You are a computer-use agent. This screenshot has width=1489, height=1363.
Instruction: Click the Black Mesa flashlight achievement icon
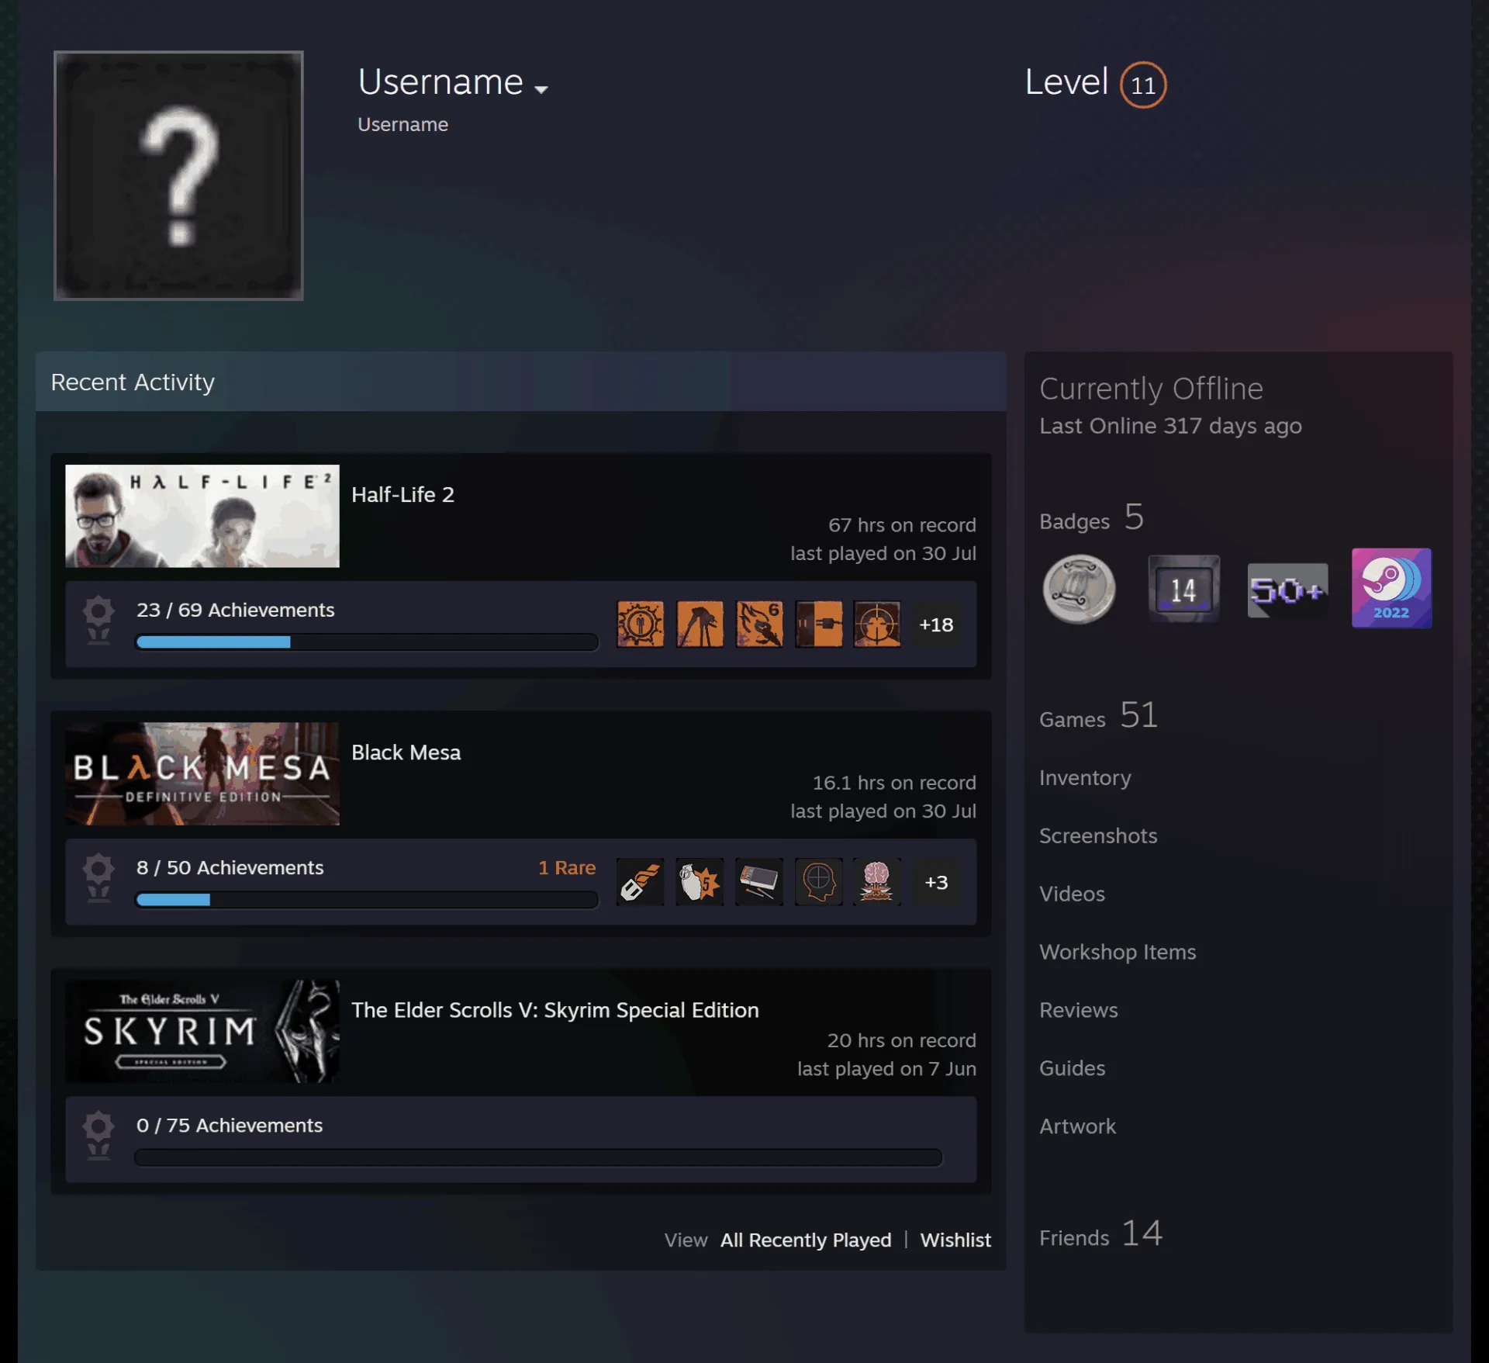pyautogui.click(x=640, y=881)
